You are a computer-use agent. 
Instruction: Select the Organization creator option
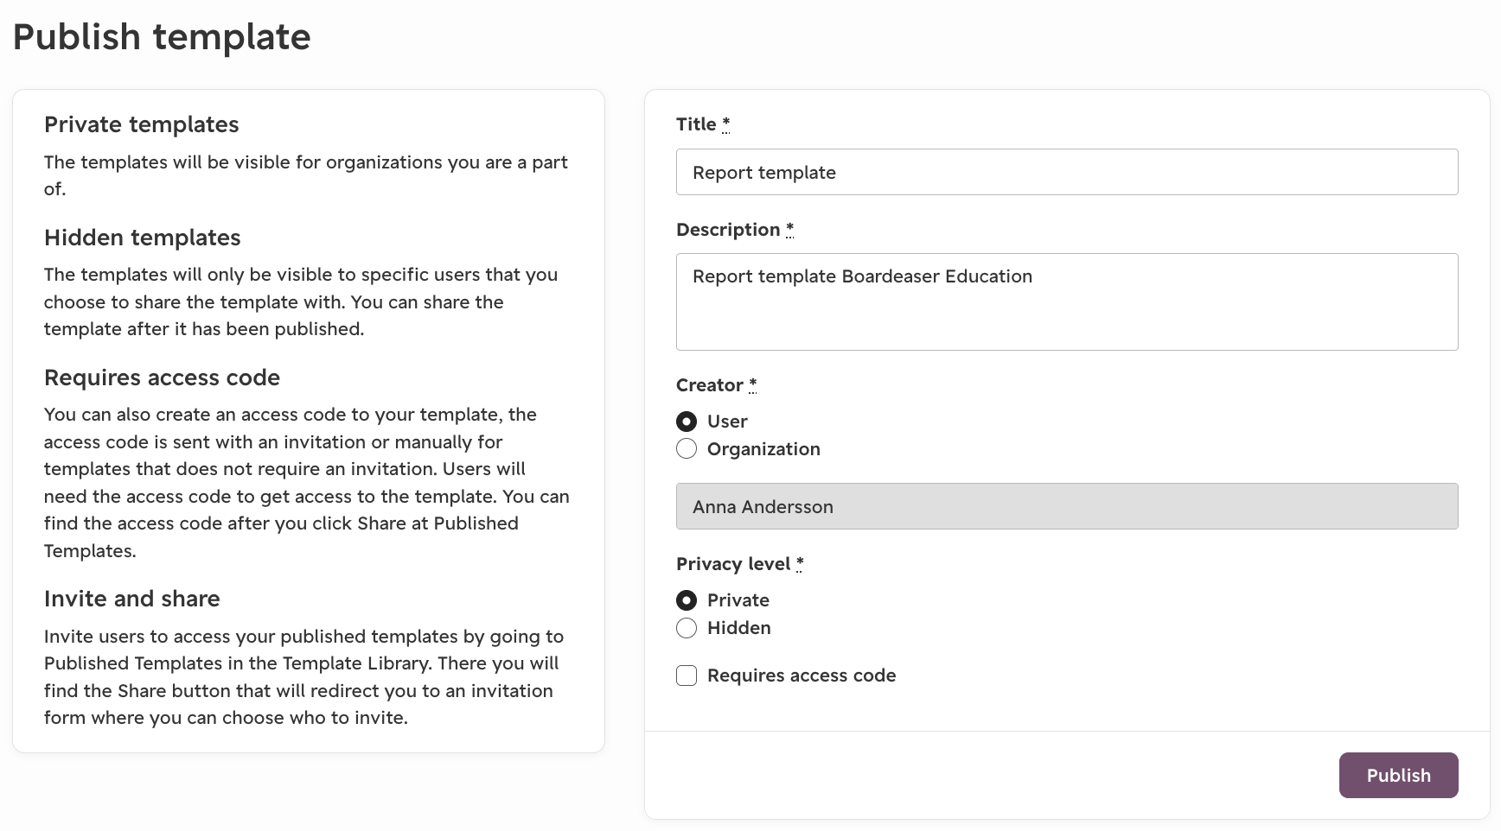687,449
